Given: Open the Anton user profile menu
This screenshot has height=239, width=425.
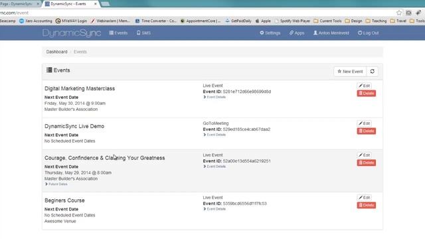Looking at the screenshot, I should pos(331,33).
